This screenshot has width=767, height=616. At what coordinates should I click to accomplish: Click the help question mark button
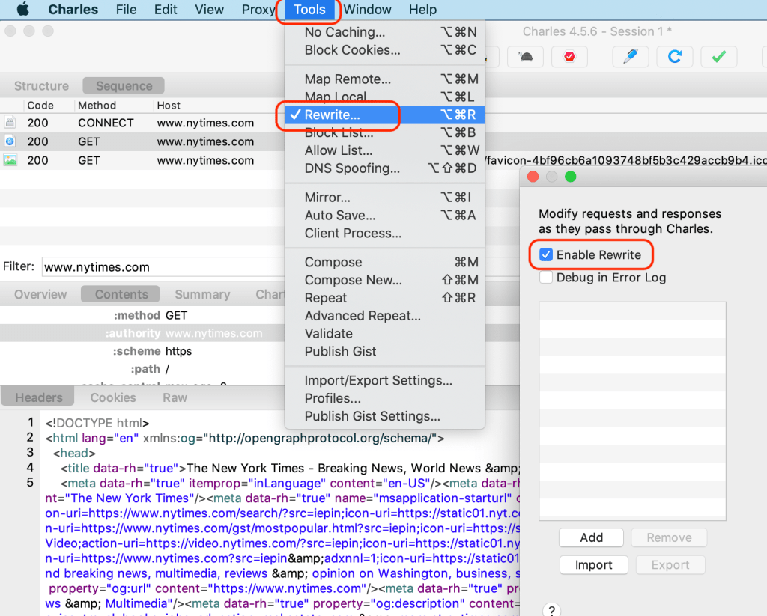point(551,610)
